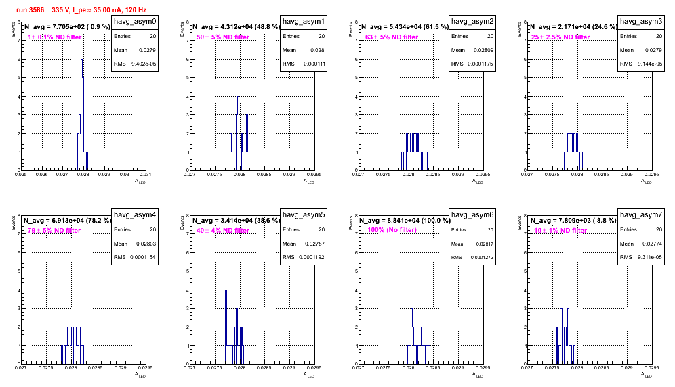
Task: Pick the magenta 63± 5% ND filter label
Action: pos(392,37)
